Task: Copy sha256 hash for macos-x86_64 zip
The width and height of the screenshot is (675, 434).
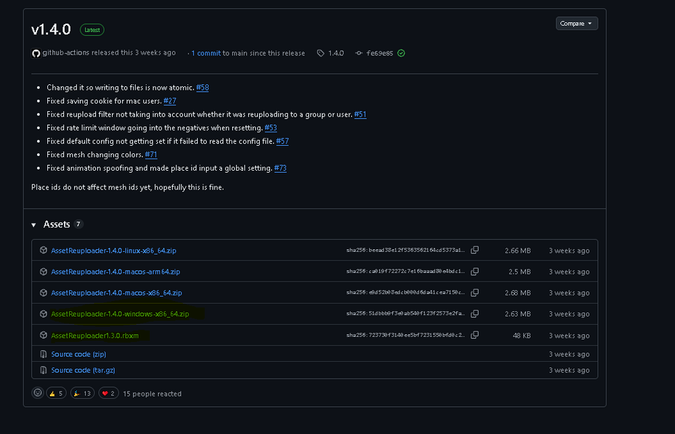Action: 475,293
